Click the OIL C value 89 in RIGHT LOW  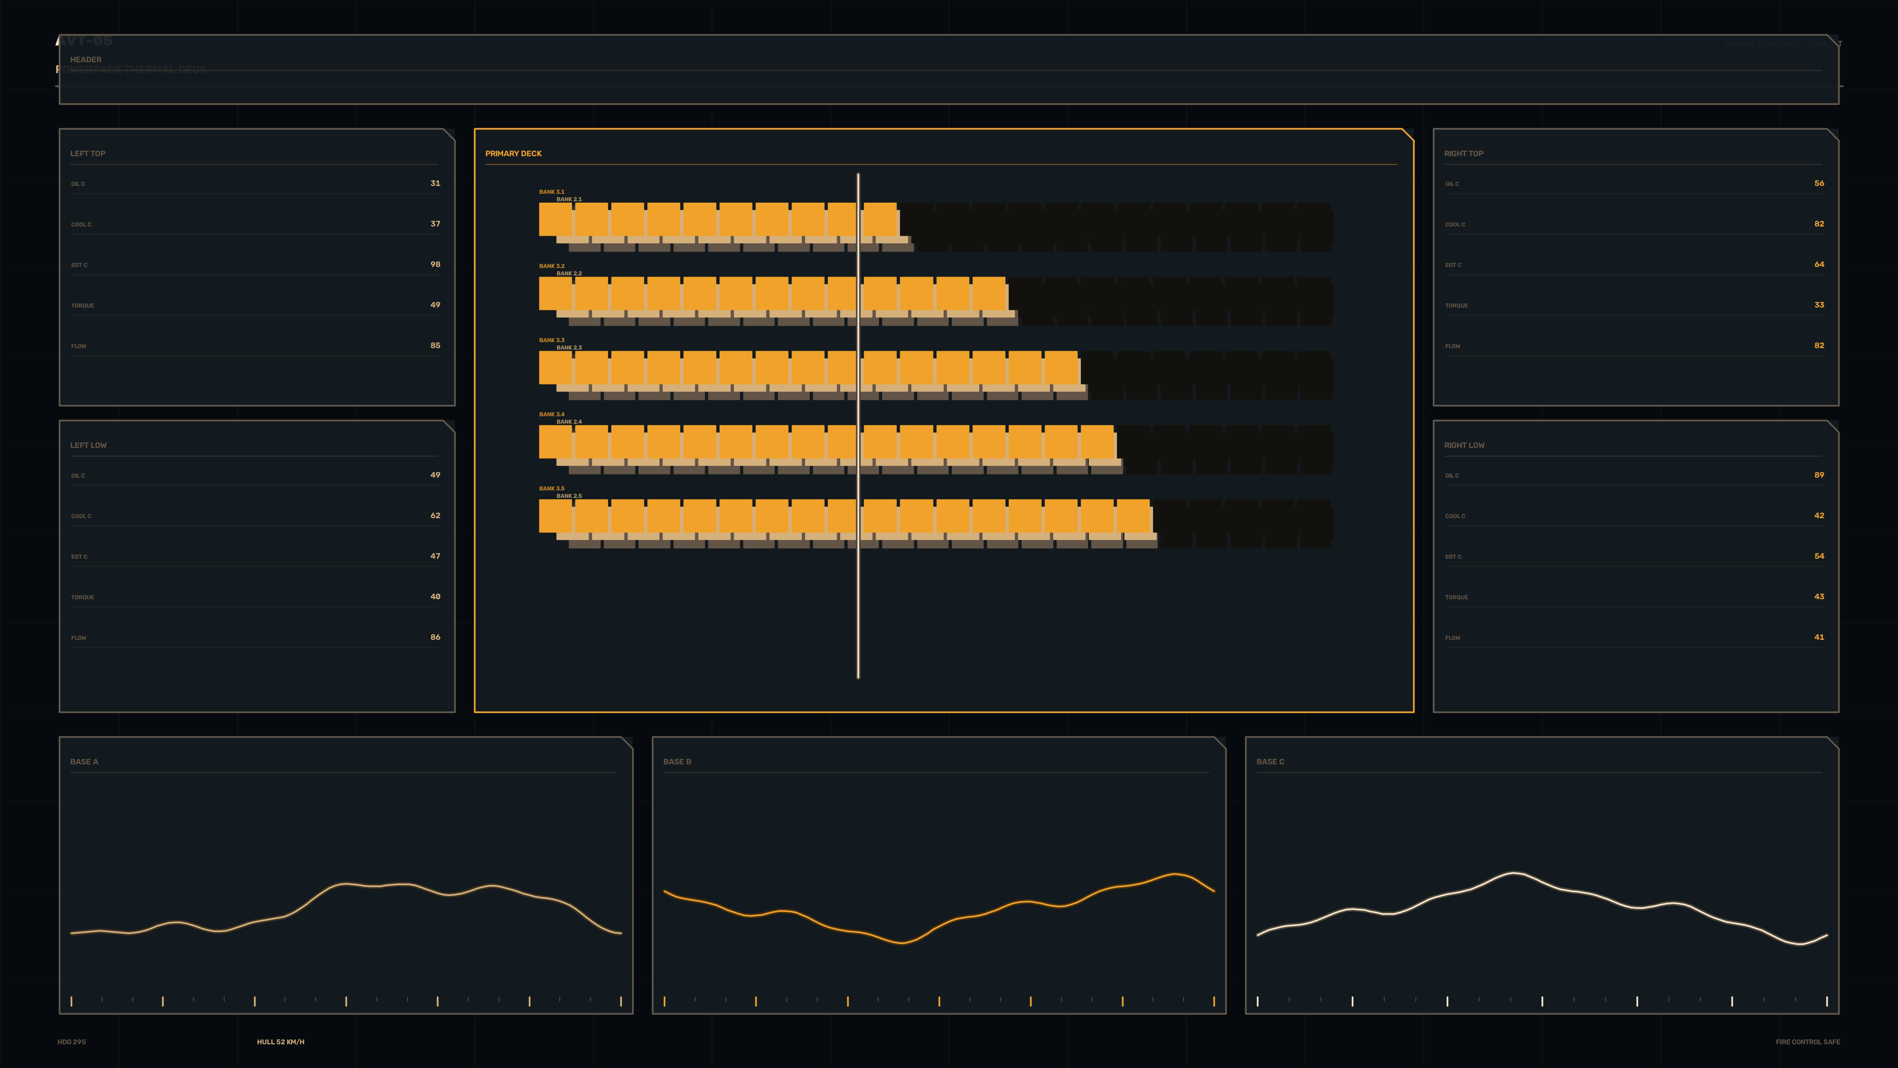point(1818,475)
